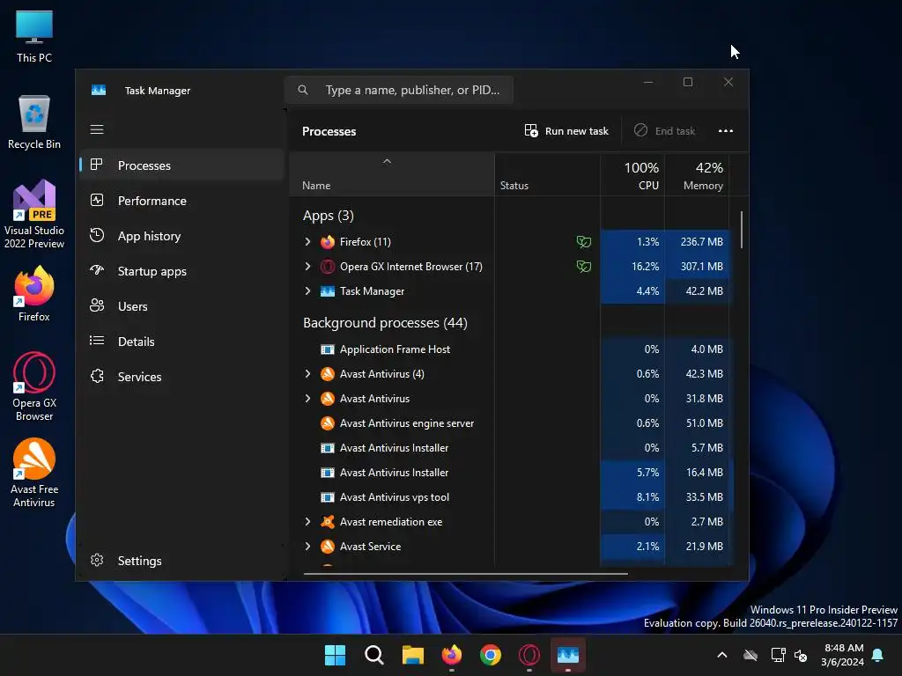The height and width of the screenshot is (676, 902).
Task: Click the Background processes (44) header
Action: coord(385,323)
